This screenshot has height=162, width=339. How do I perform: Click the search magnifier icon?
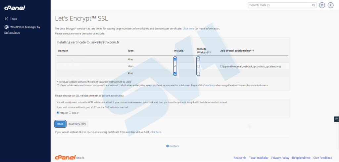pos(313,5)
